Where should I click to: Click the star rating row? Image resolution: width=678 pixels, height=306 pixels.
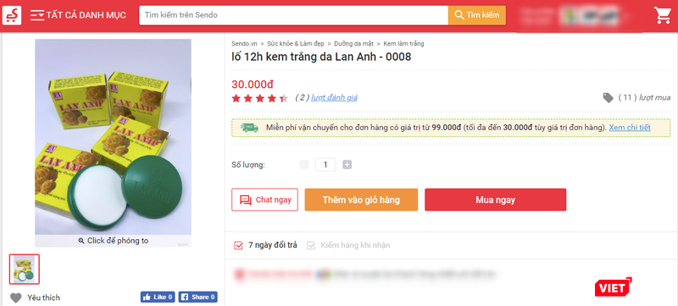[259, 98]
